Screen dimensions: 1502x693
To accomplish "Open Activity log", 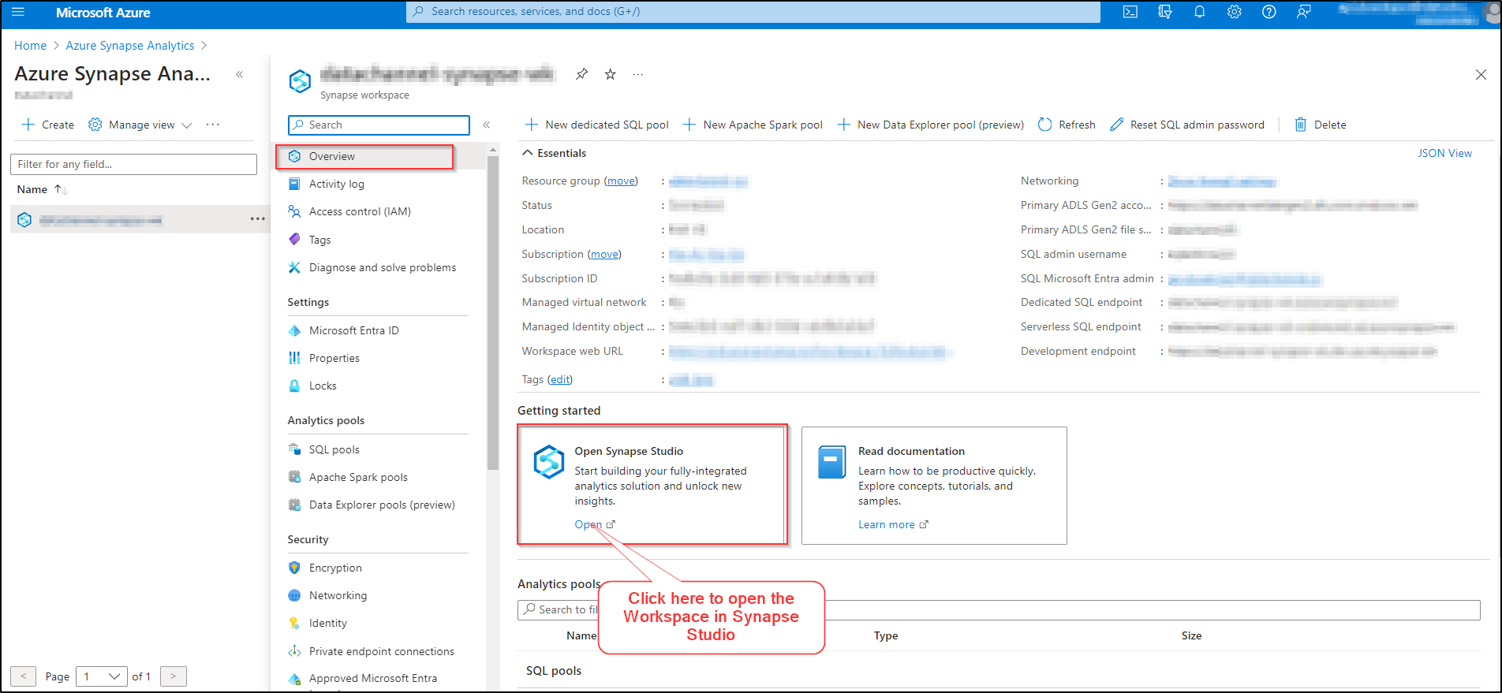I will point(337,184).
